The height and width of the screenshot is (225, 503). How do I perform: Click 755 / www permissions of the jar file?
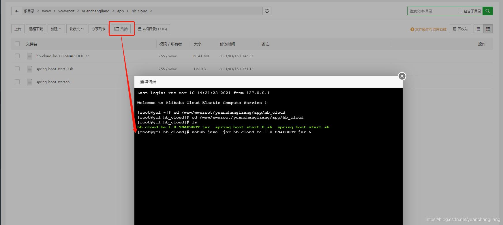point(168,56)
